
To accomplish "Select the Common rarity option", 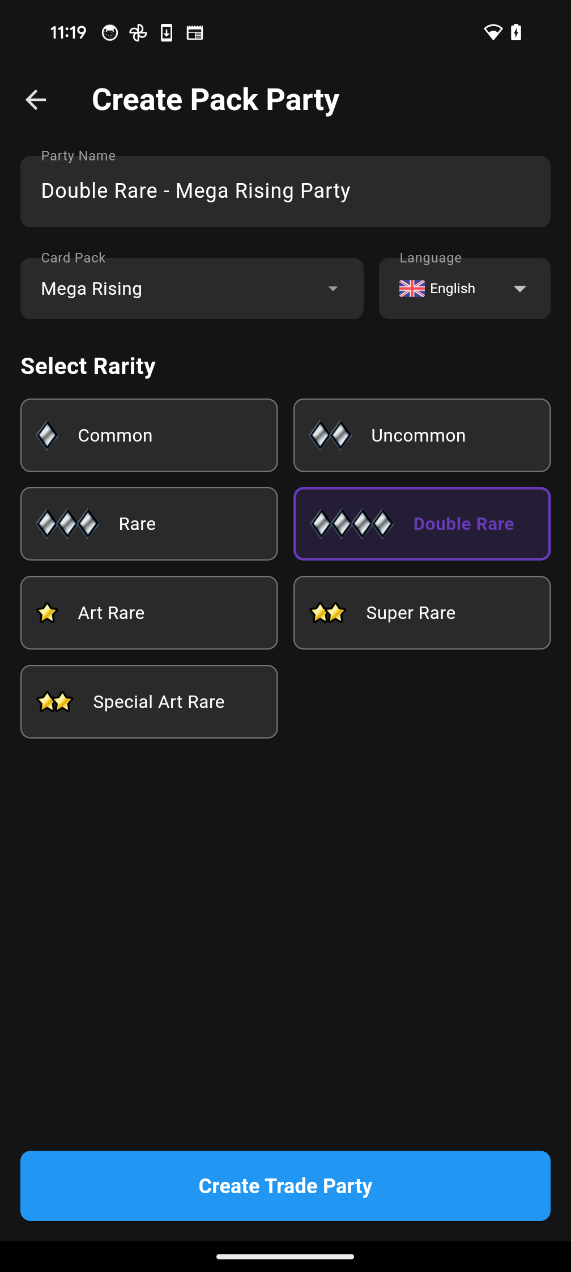I will click(149, 435).
